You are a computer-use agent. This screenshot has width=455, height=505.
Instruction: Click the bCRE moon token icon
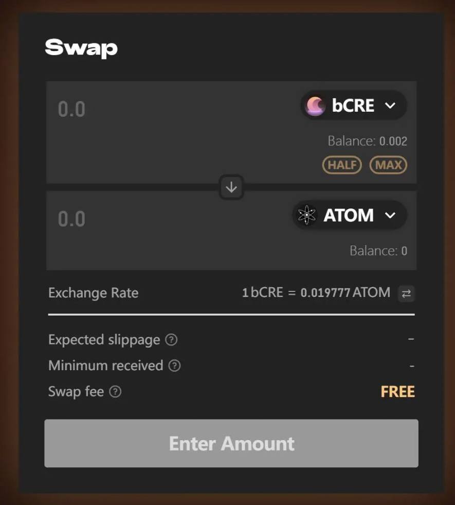315,106
